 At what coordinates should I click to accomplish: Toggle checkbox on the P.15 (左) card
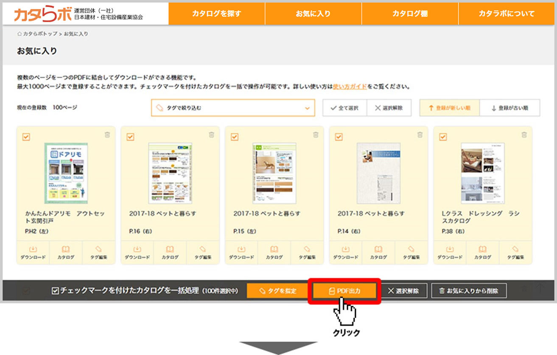pos(234,137)
